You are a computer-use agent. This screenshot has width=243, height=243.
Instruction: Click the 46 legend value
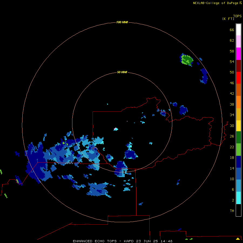[232, 83]
